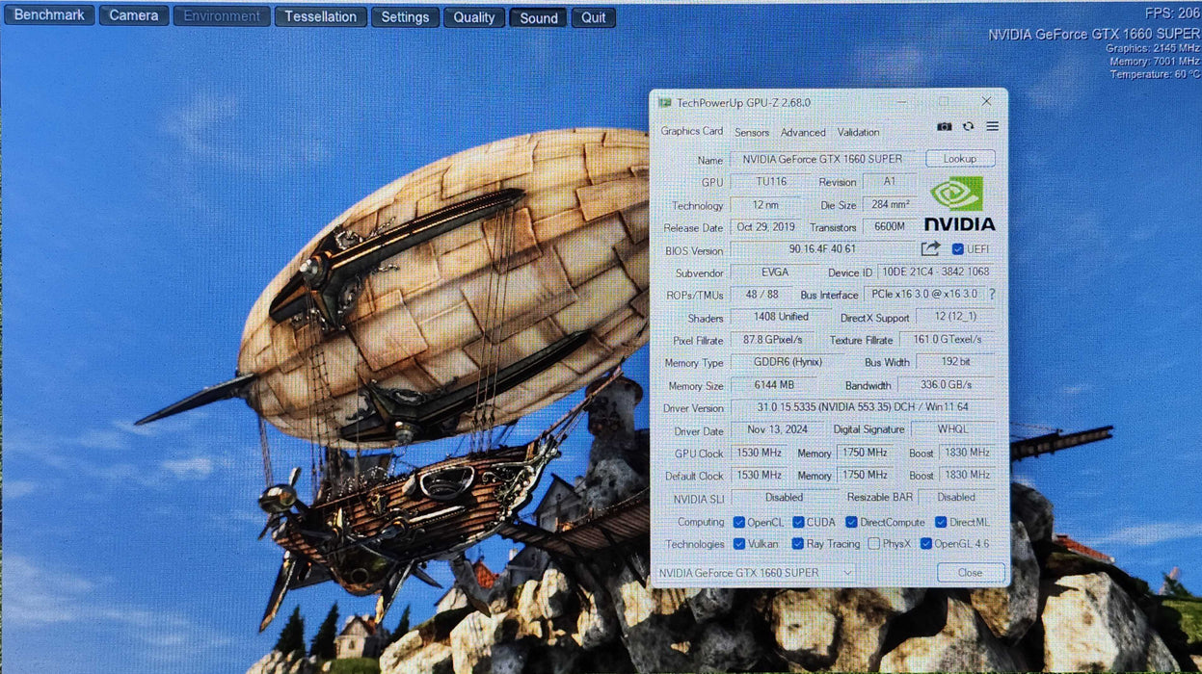The image size is (1202, 674).
Task: Click the Transistors value 6600M
Action: click(x=890, y=227)
